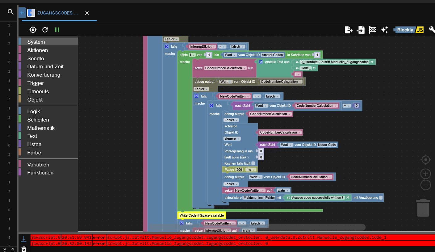Click the 20:52:00.142 error log line
Screen dimensions: 435x252
[233, 243]
